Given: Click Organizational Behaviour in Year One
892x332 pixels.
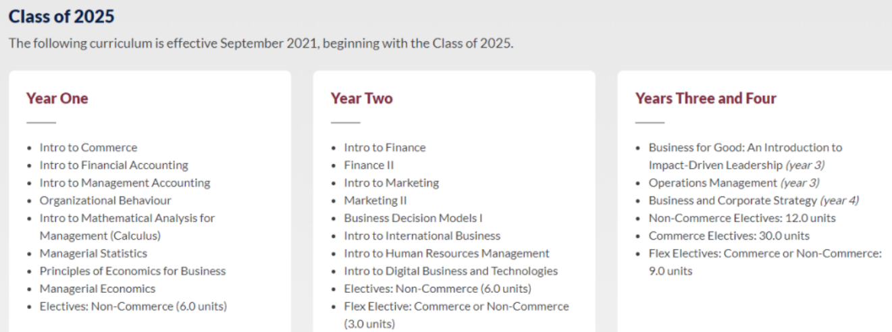Looking at the screenshot, I should [105, 200].
